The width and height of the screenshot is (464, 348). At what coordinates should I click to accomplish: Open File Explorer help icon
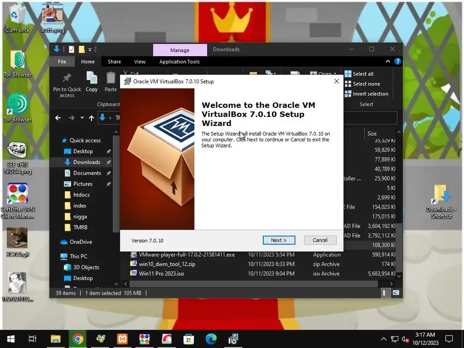(x=398, y=62)
